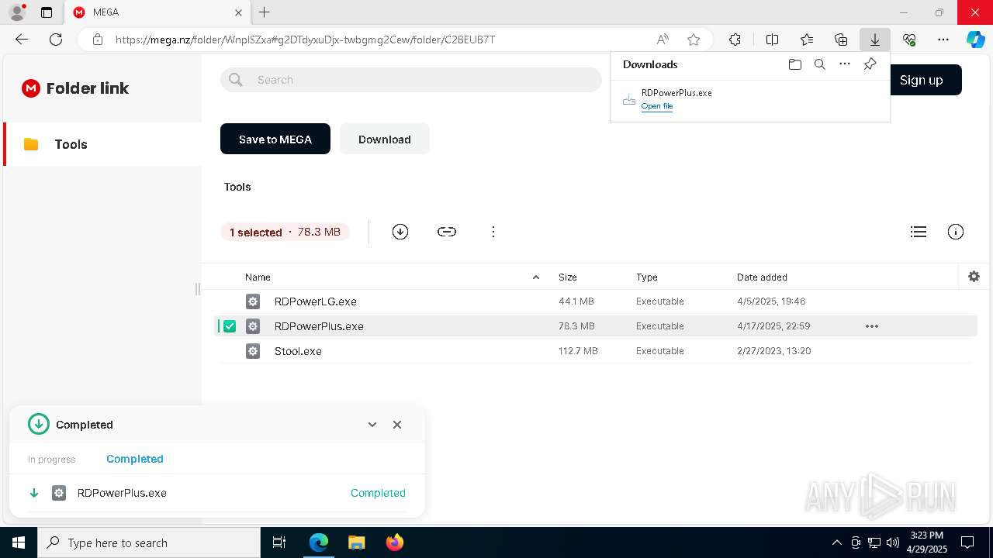This screenshot has width=993, height=558.
Task: Open browser extensions icon
Action: (x=735, y=40)
